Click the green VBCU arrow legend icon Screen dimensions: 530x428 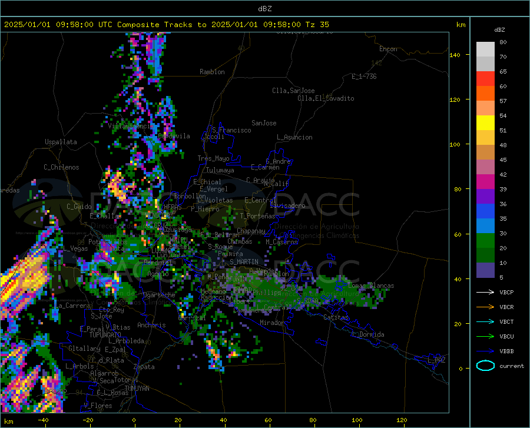coord(485,337)
